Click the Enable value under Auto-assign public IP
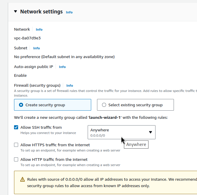This screenshot has width=197, height=195. coord(20,75)
